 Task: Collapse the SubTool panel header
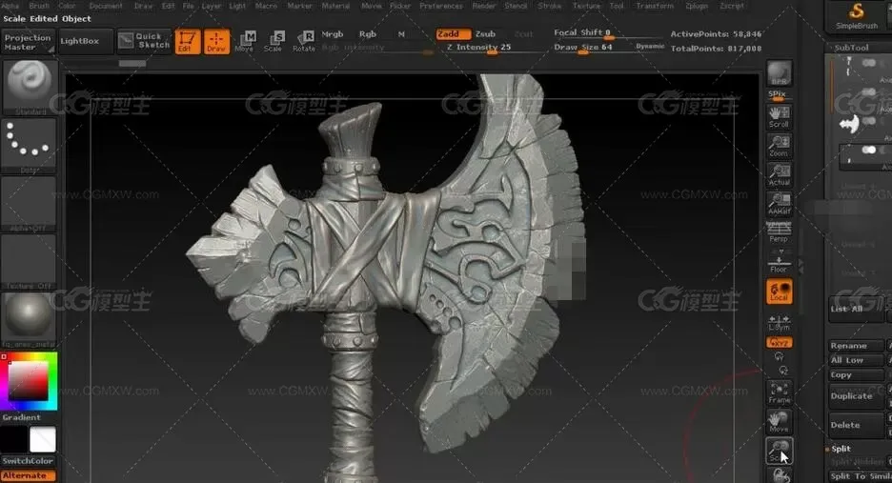[852, 48]
